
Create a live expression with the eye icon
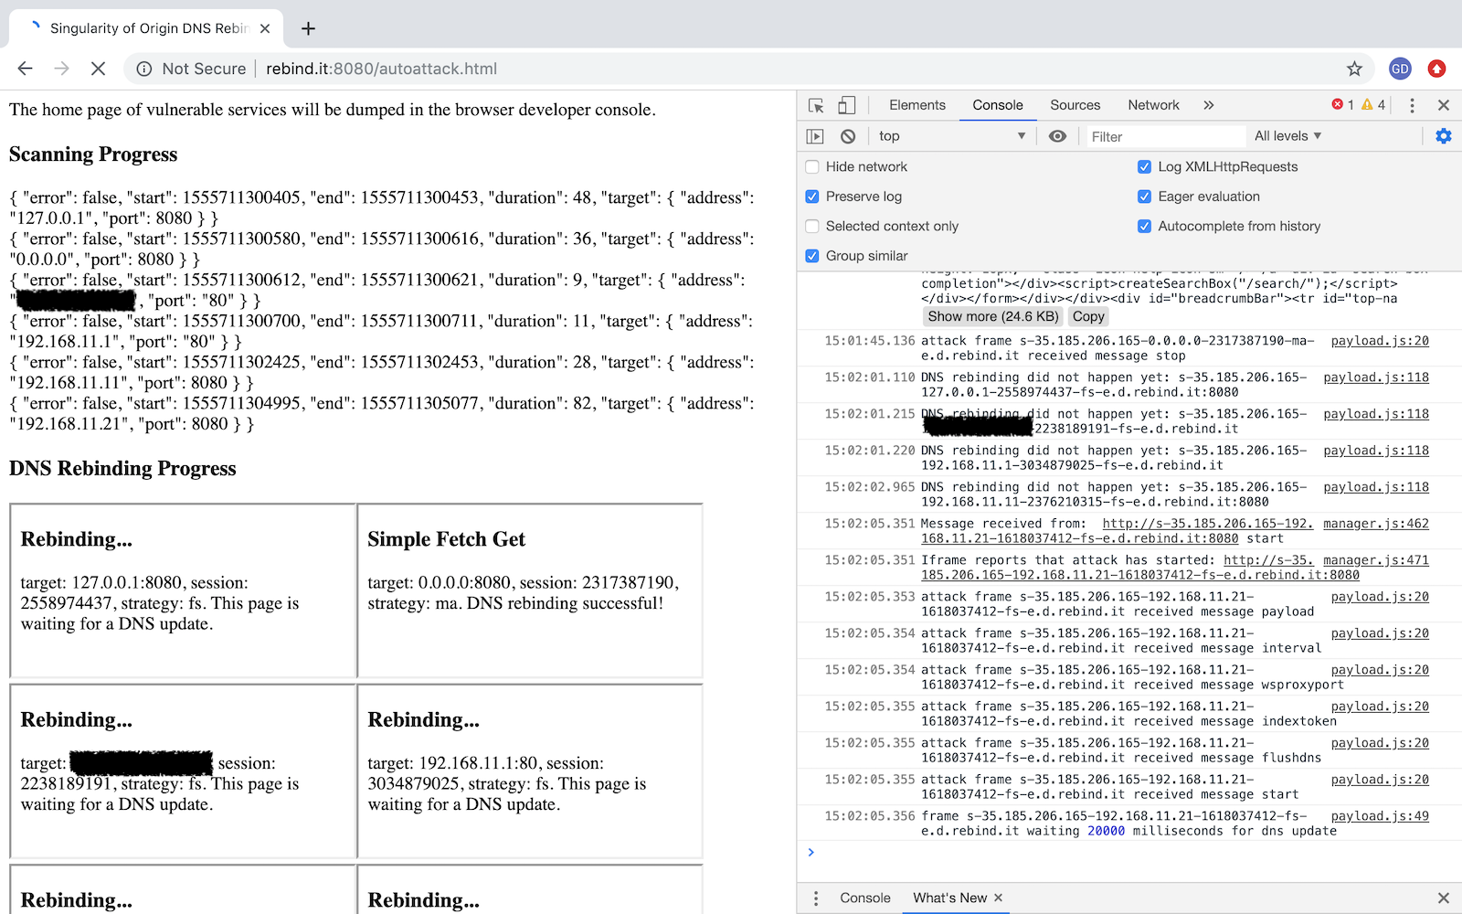[x=1057, y=135]
